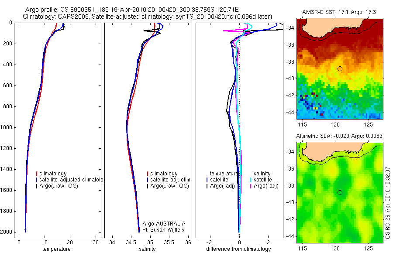
Task: Click the Argo AUSTRALIA label
Action: pyautogui.click(x=164, y=223)
